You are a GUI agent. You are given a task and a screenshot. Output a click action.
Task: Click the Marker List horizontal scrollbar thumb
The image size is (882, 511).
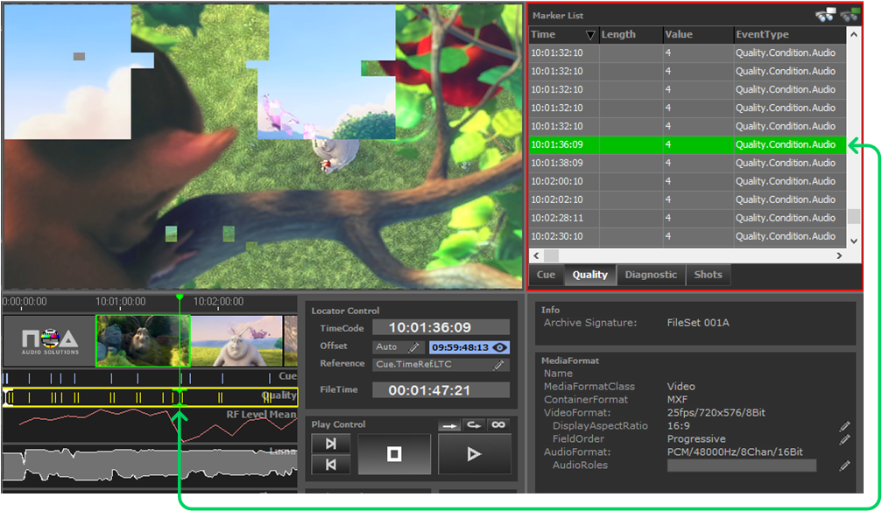pyautogui.click(x=551, y=255)
